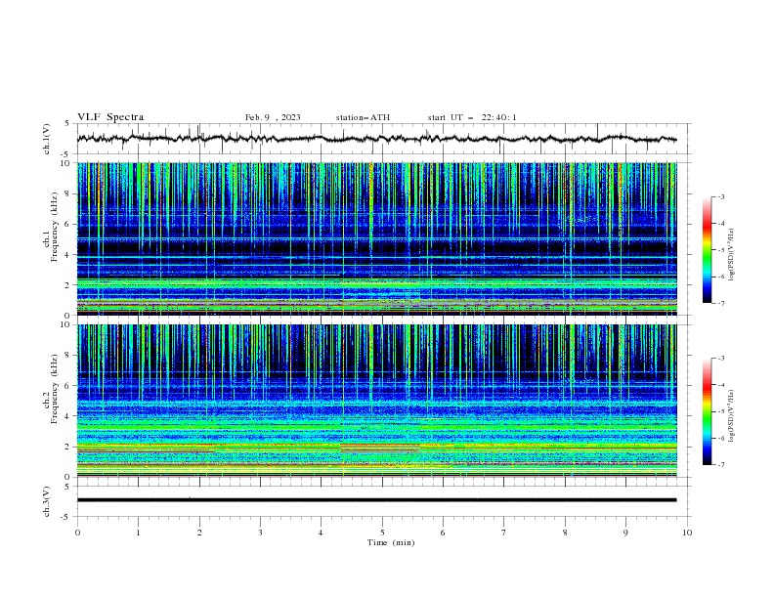Select the date text "Feb. 9 , 2023"
This screenshot has height=598, width=774.
pos(273,117)
